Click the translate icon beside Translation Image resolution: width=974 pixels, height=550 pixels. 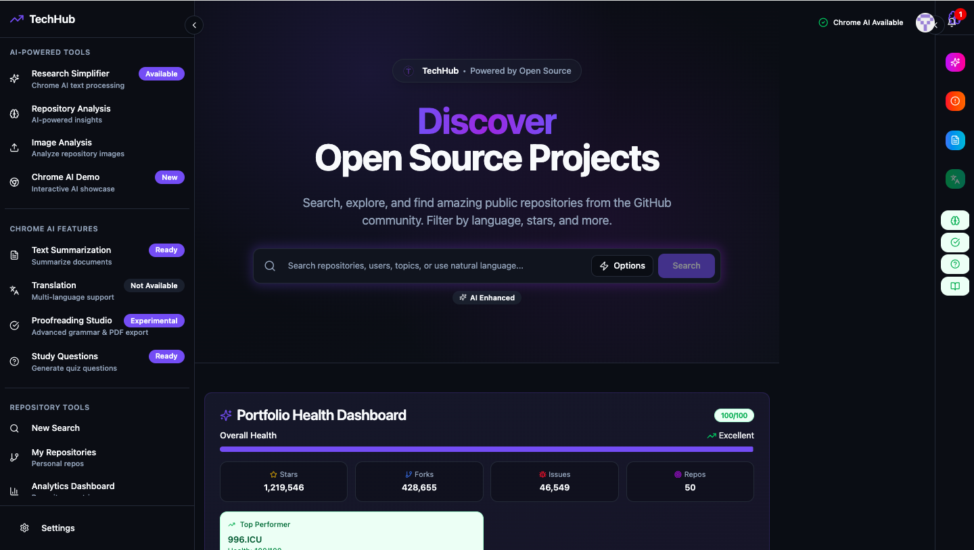click(x=14, y=290)
